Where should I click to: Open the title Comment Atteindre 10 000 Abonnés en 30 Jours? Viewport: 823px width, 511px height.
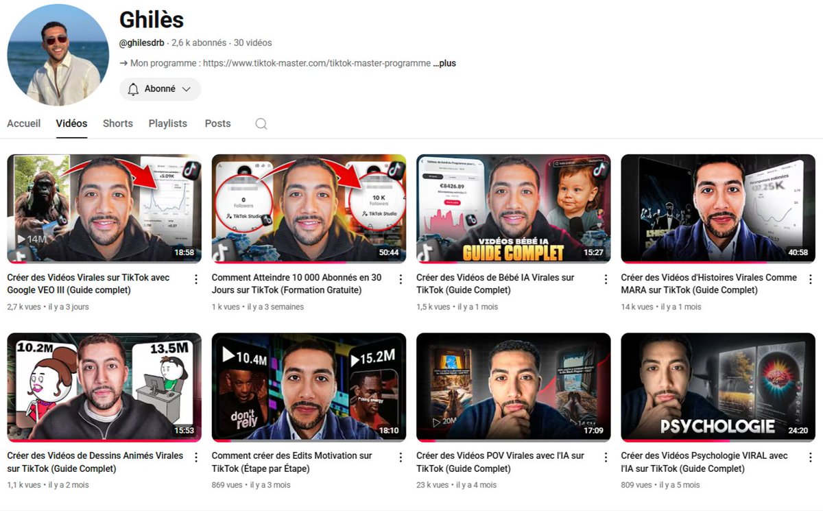coord(297,284)
